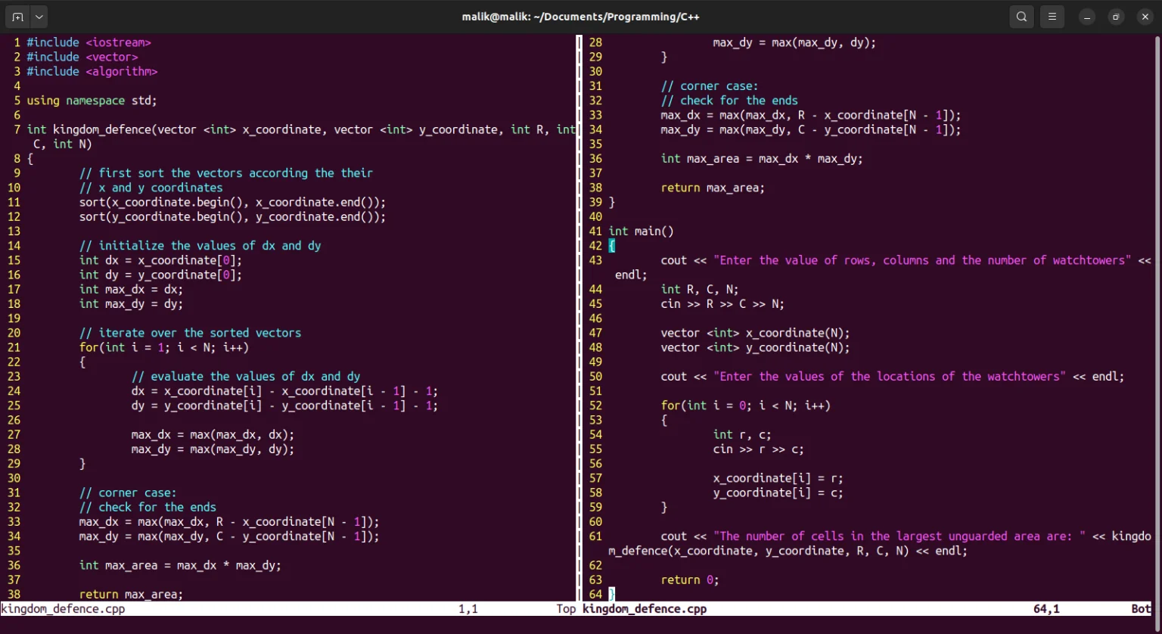Click the terminal scrollbar on right edge
The height and width of the screenshot is (634, 1162).
tap(1157, 318)
